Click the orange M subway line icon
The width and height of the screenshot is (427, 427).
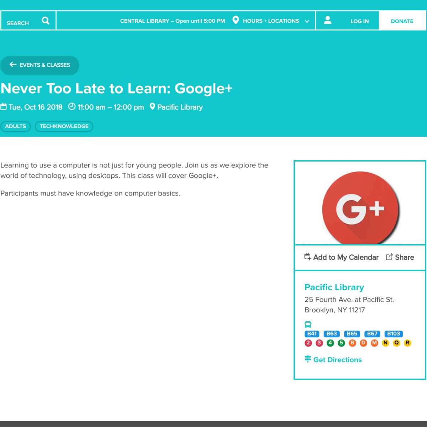pos(375,343)
